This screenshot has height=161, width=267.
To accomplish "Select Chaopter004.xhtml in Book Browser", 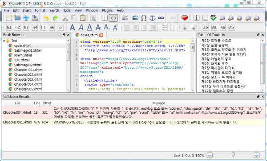I will 28,84.
